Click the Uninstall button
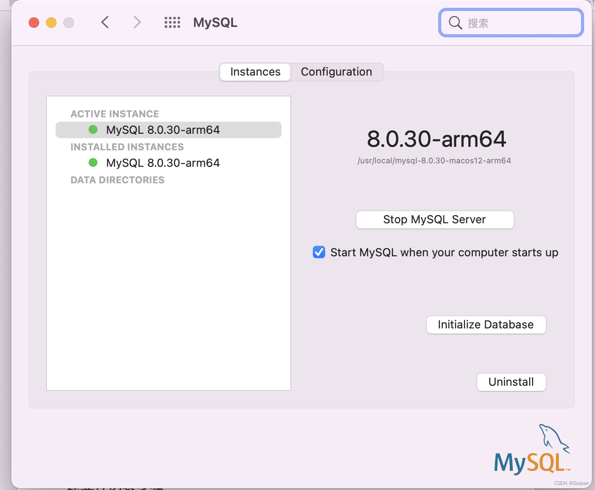Screen dimensions: 595x490 pos(511,382)
